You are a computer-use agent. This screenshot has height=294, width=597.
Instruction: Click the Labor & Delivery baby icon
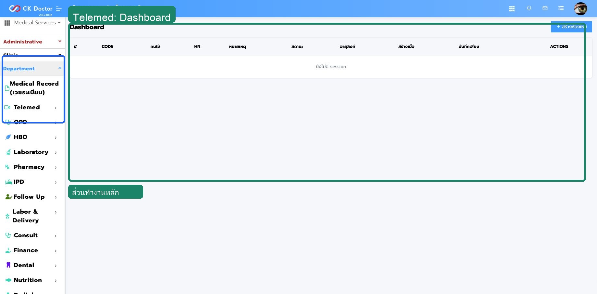7,216
